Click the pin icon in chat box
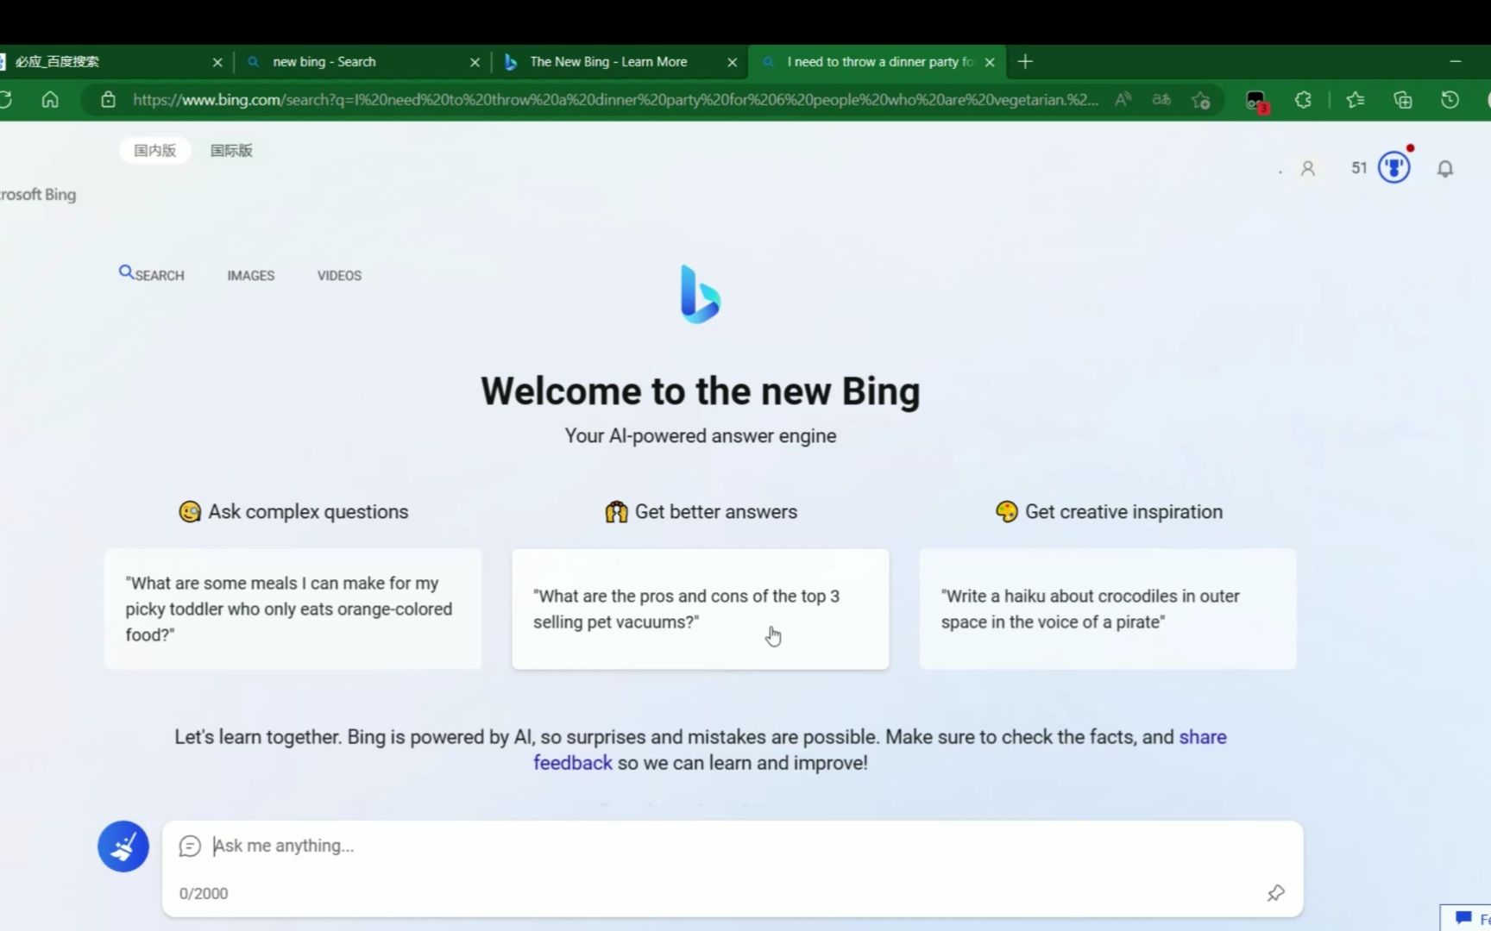This screenshot has width=1491, height=931. point(1275,893)
